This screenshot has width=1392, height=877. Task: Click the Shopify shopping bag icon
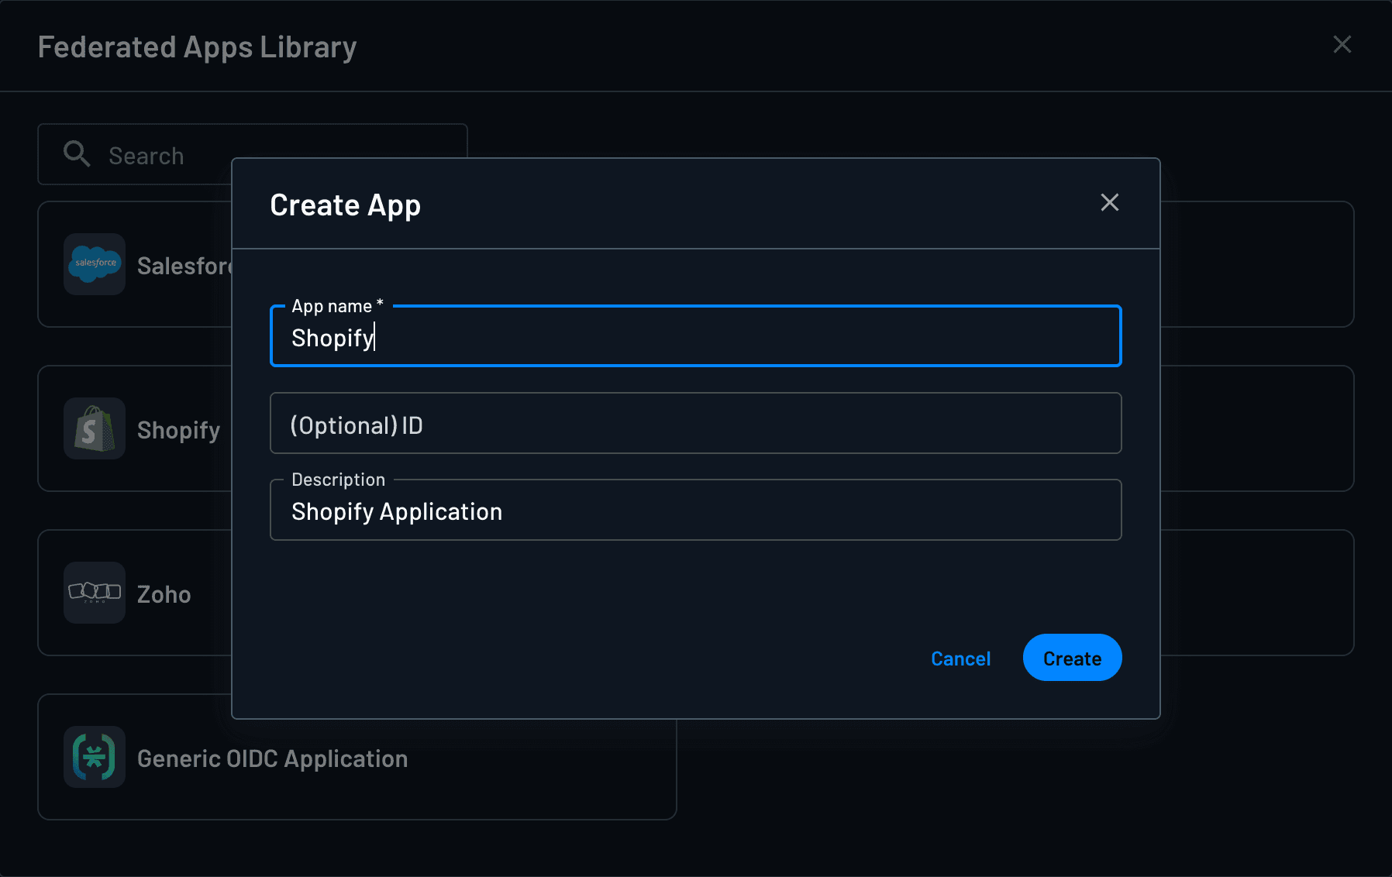[x=94, y=428]
